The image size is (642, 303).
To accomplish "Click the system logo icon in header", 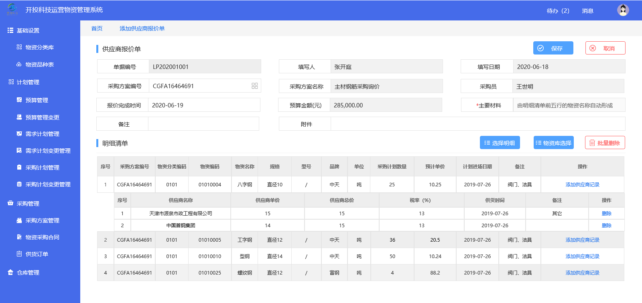I will 12,9.
